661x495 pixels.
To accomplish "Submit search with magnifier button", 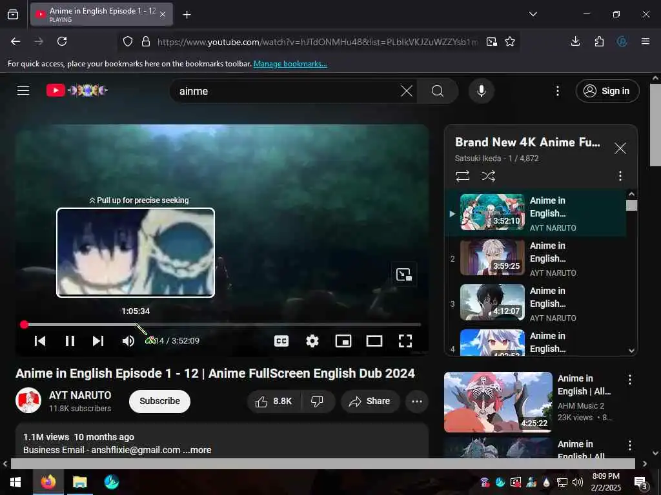I will tap(438, 91).
